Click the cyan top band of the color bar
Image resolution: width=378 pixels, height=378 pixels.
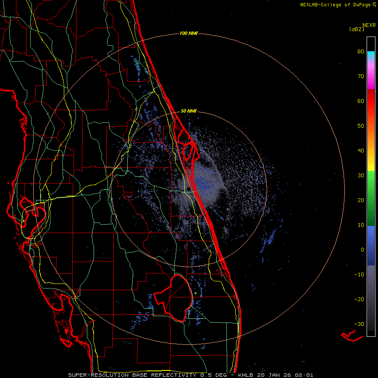point(371,55)
